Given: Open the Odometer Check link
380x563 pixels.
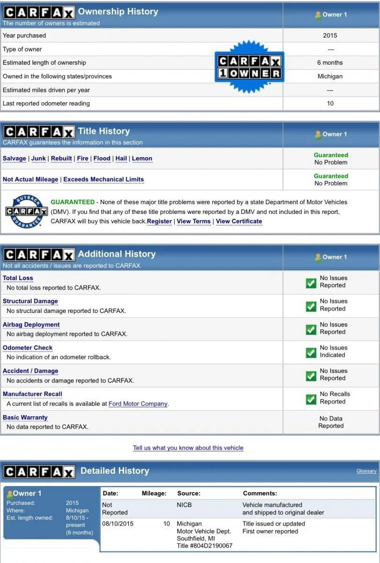Looking at the screenshot, I should (28, 348).
